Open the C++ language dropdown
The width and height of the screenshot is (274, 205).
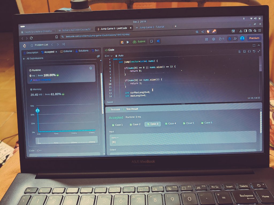(x=108, y=56)
